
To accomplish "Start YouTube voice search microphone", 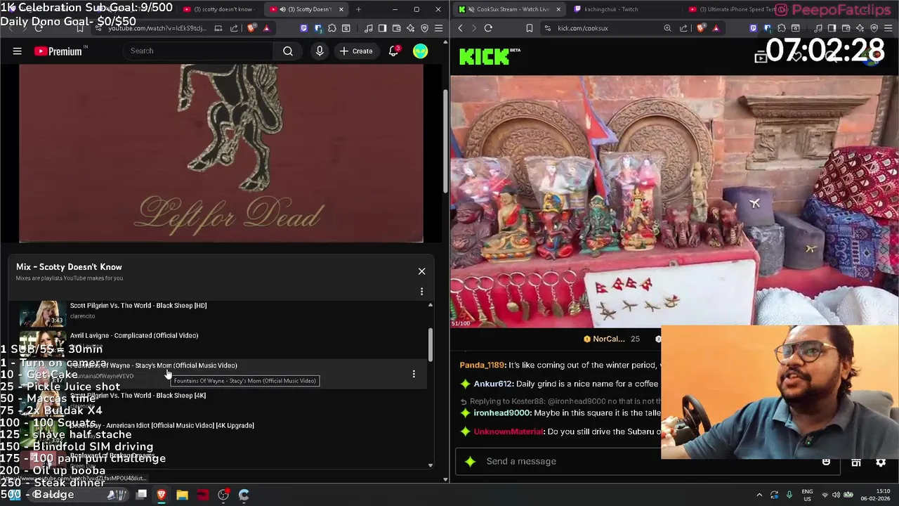I will tap(320, 51).
